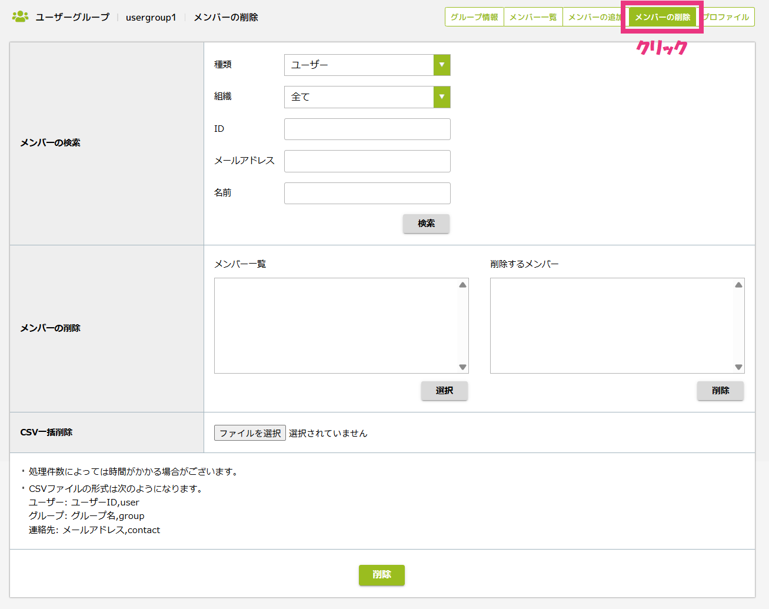Click the green 削除 submit button
This screenshot has height=609, width=769.
tap(382, 575)
